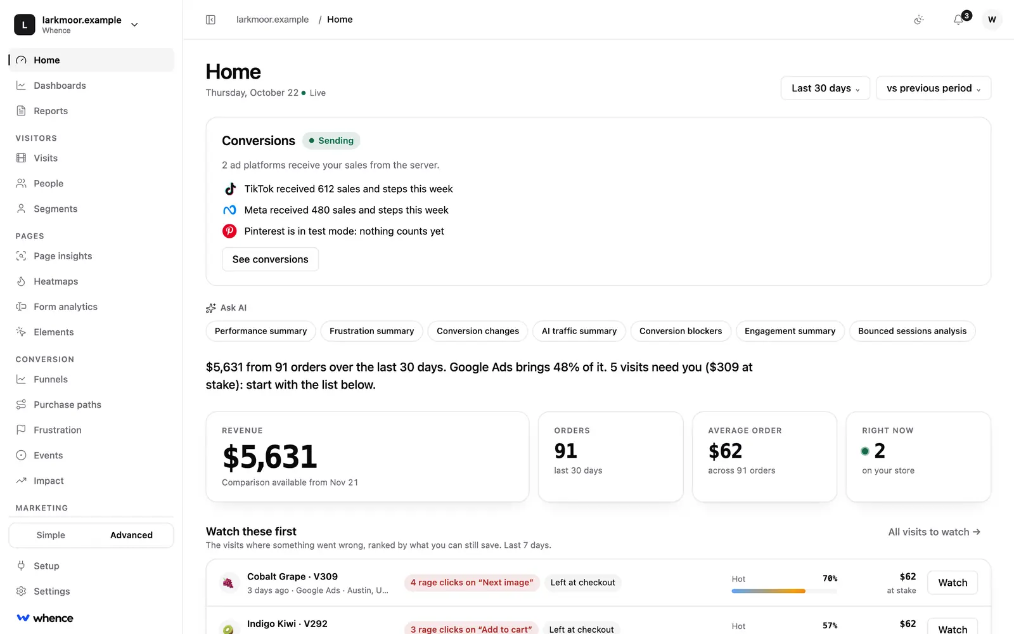
Task: Open notifications bell with badge 3
Action: tap(959, 20)
